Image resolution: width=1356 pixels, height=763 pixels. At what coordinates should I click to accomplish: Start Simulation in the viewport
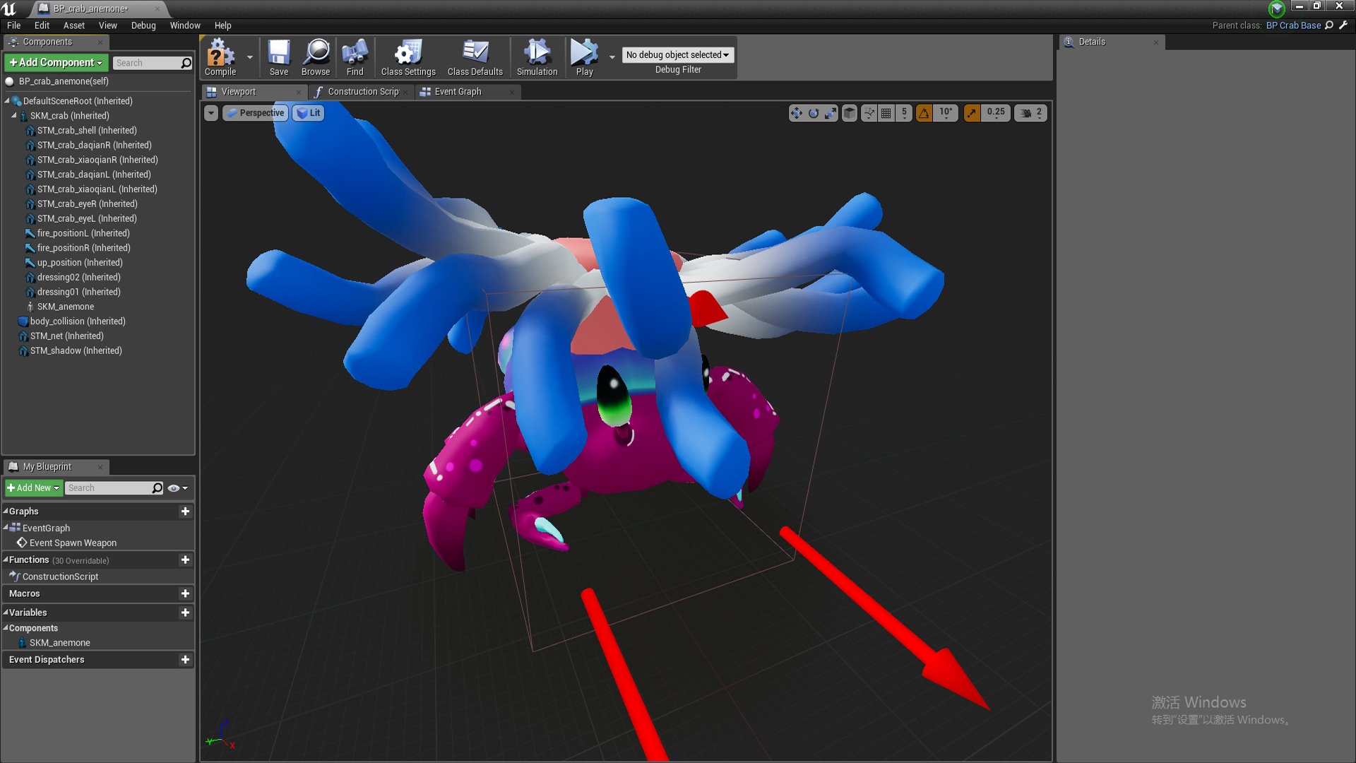click(x=537, y=57)
